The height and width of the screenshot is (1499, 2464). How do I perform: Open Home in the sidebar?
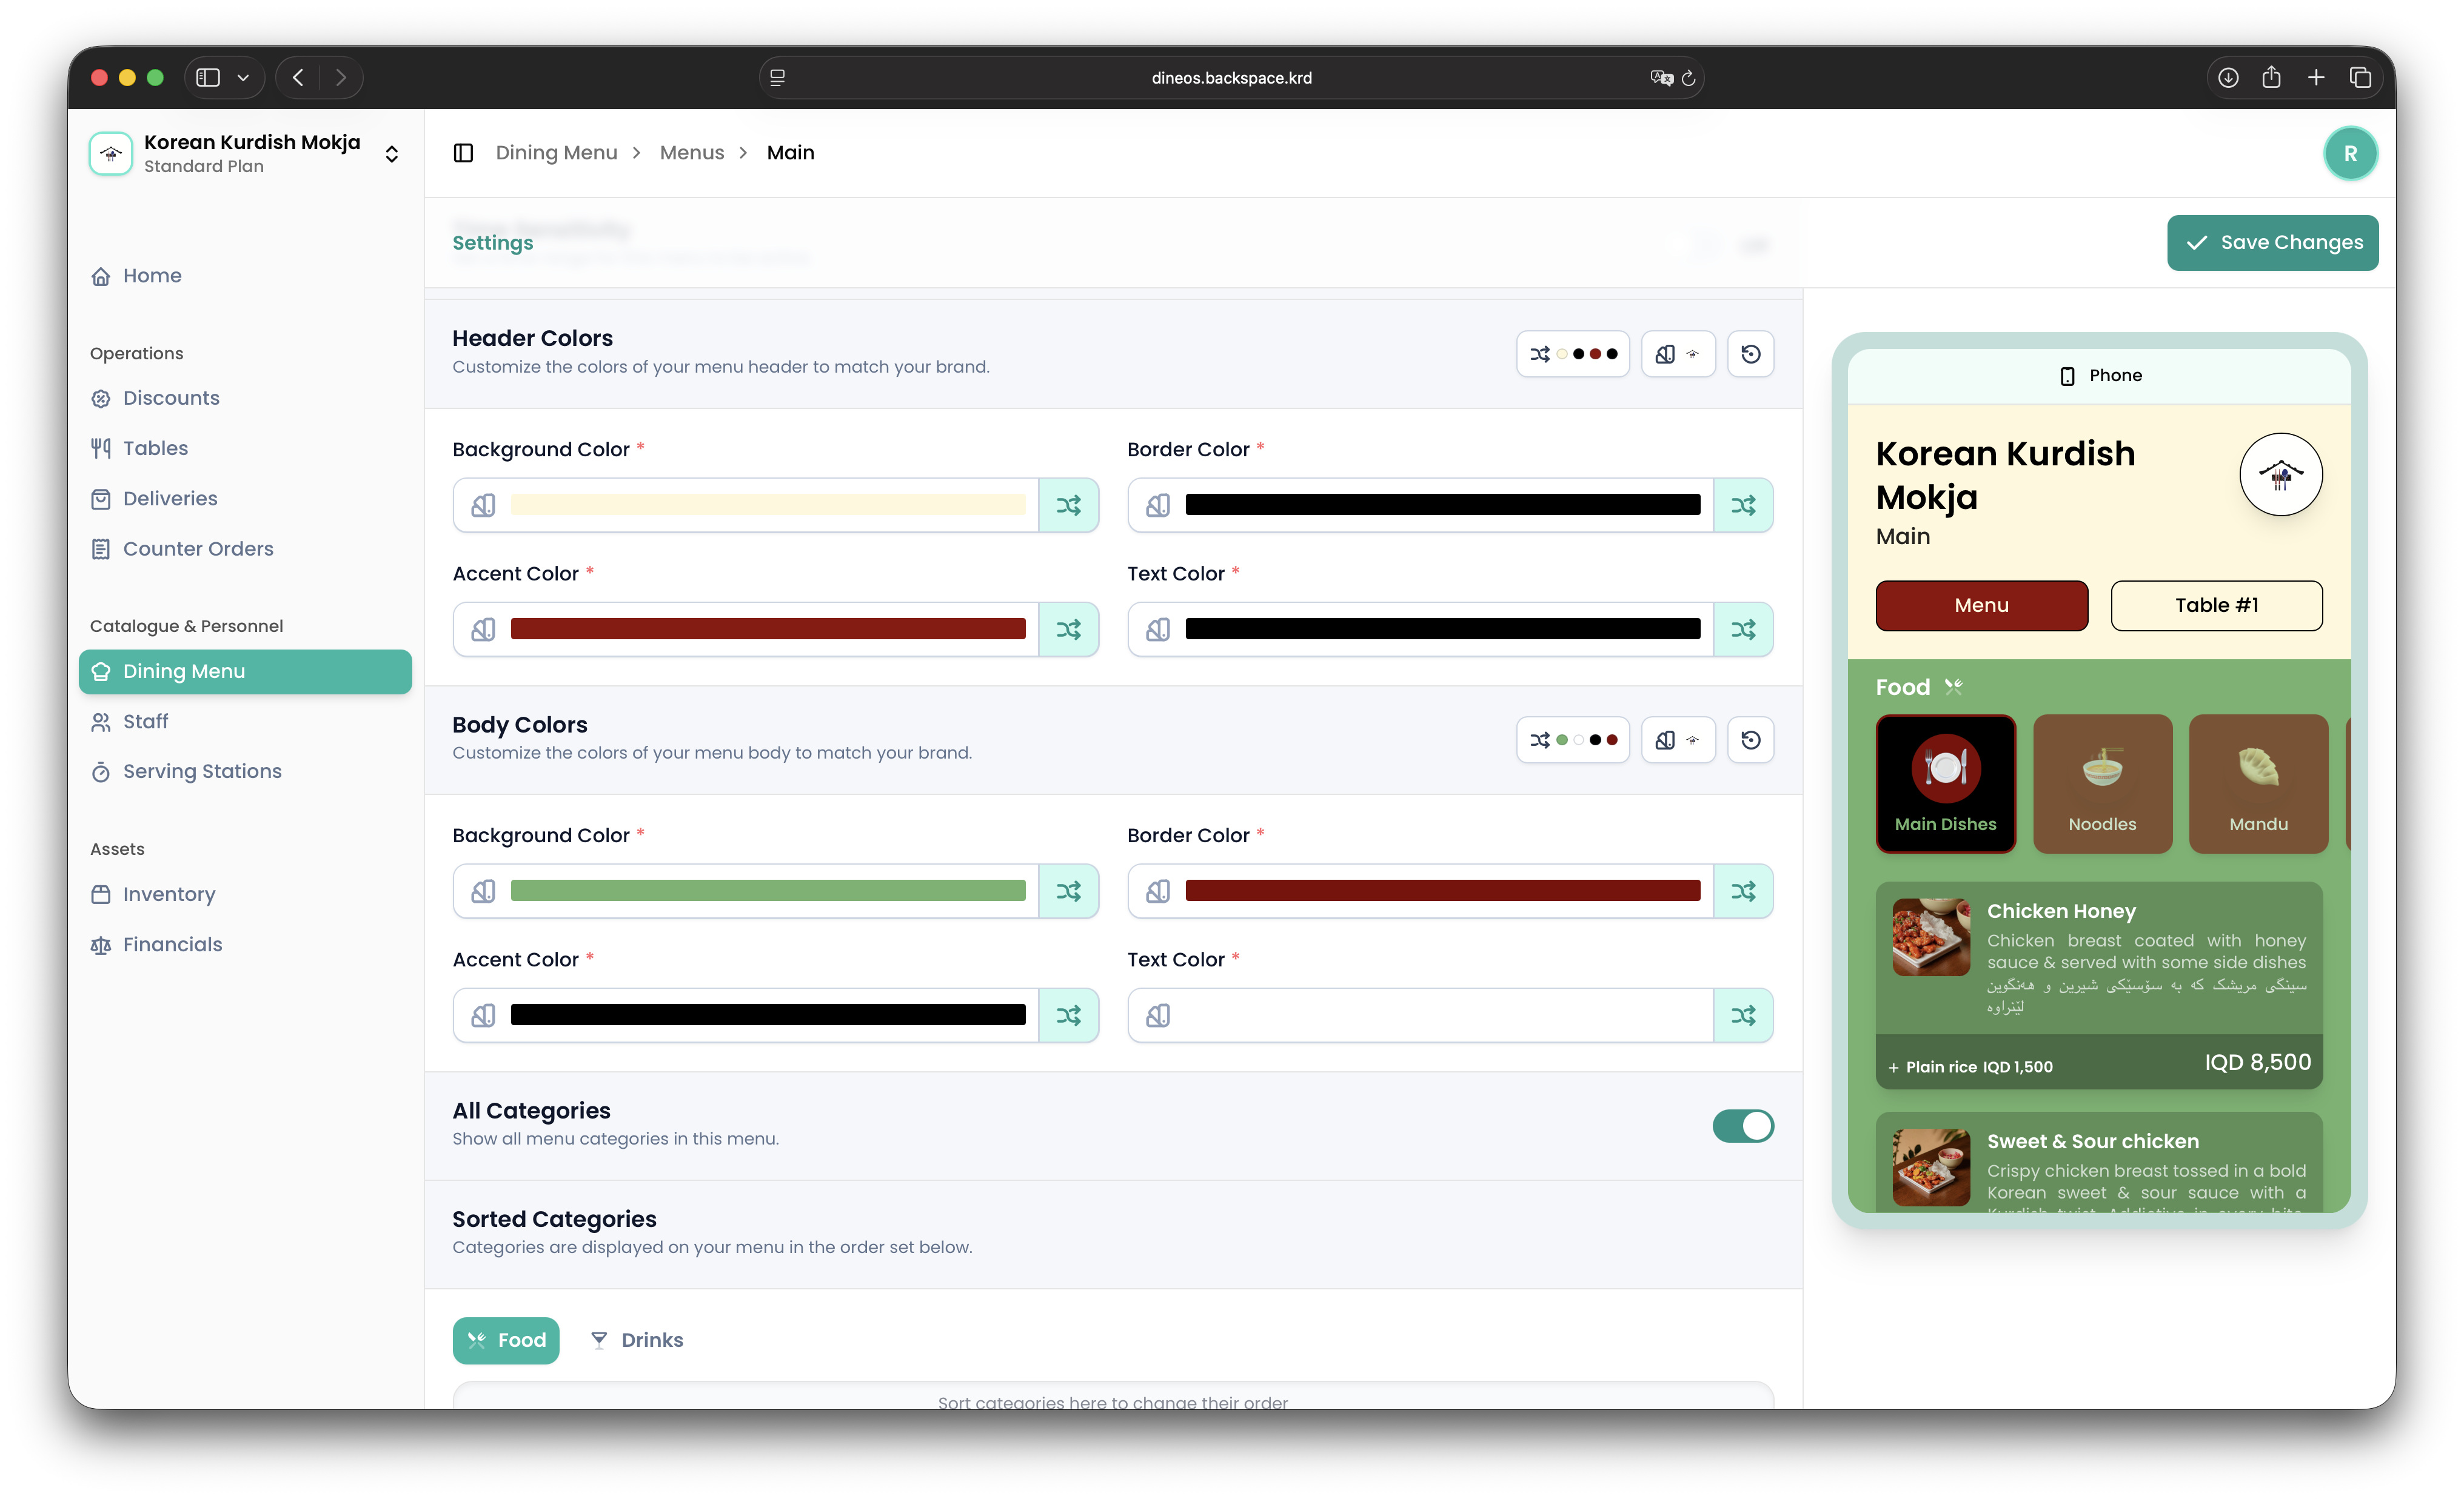coord(245,276)
